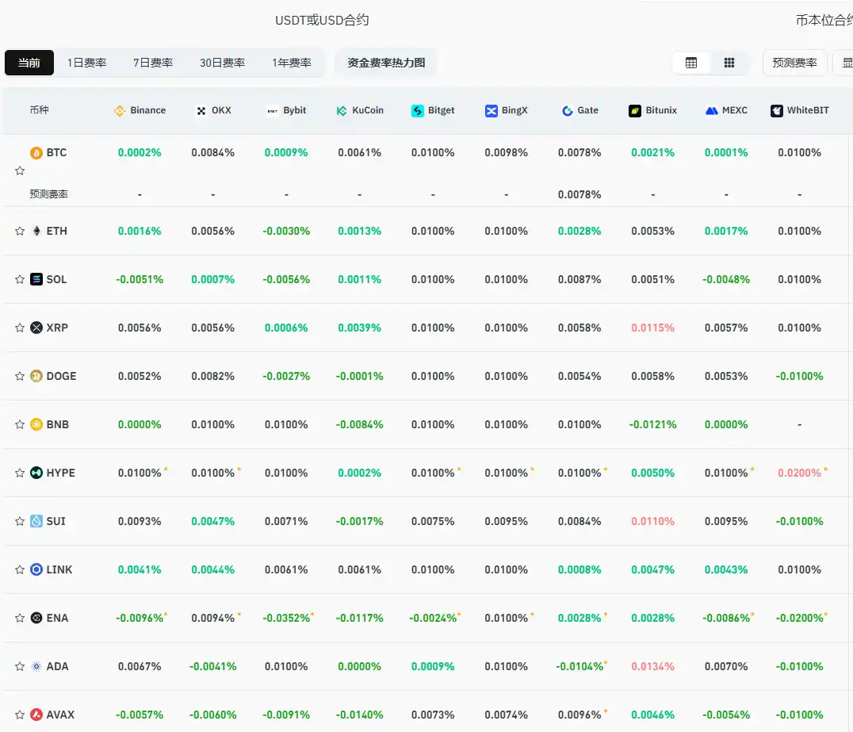Switch to table list view
Screen dimensions: 853x732
(691, 63)
